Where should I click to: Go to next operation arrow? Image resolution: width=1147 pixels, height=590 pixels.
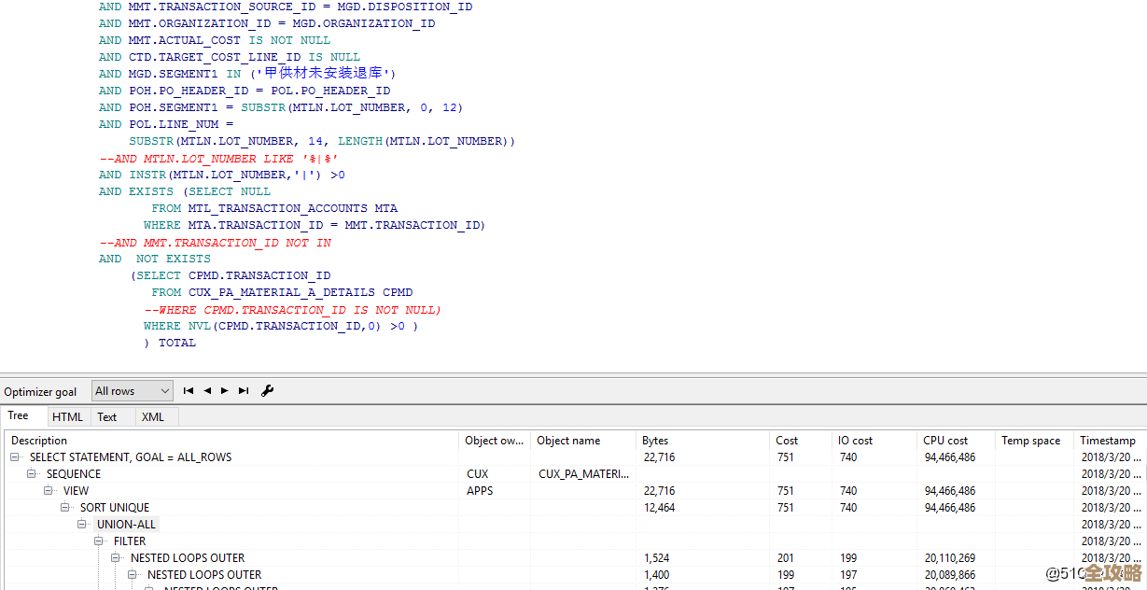pyautogui.click(x=225, y=391)
